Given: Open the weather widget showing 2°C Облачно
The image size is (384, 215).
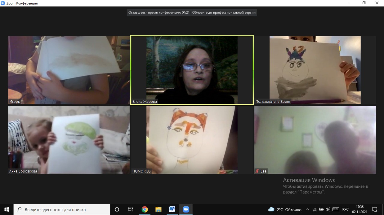Looking at the screenshot, I should pyautogui.click(x=285, y=210).
